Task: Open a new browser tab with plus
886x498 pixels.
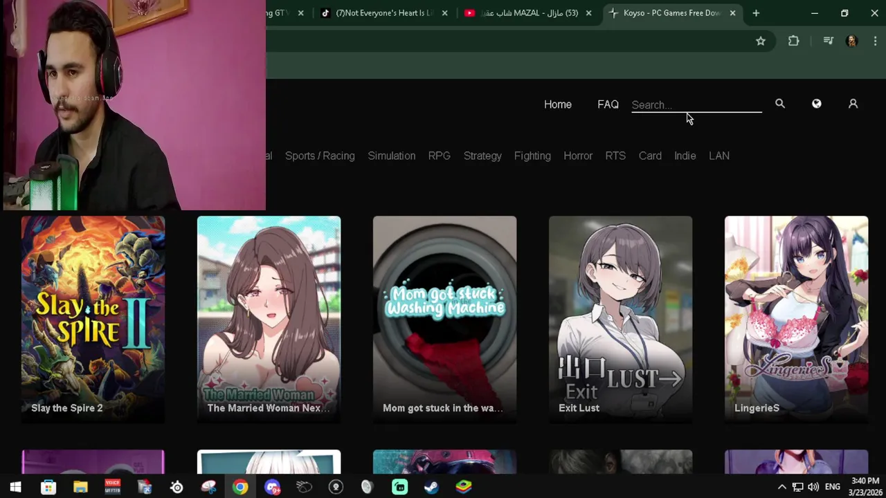Action: coord(756,13)
